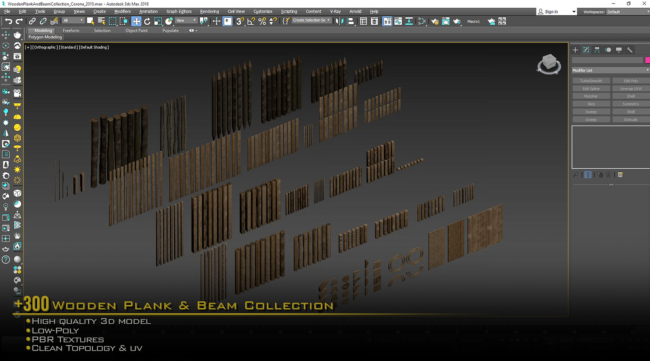The height and width of the screenshot is (361, 650).
Task: Open the Create command panel tab
Action: click(x=575, y=50)
